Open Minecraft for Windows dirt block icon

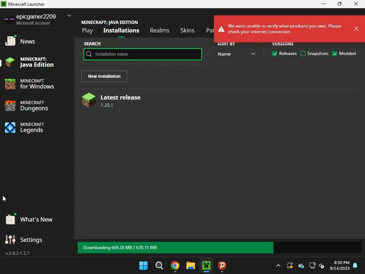(10, 84)
